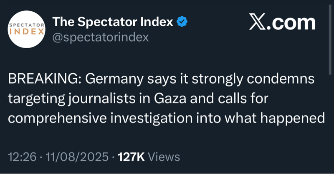Screen dimensions: 334x174
Task: Click the blue verified checkmark badge
Action: click(x=182, y=22)
